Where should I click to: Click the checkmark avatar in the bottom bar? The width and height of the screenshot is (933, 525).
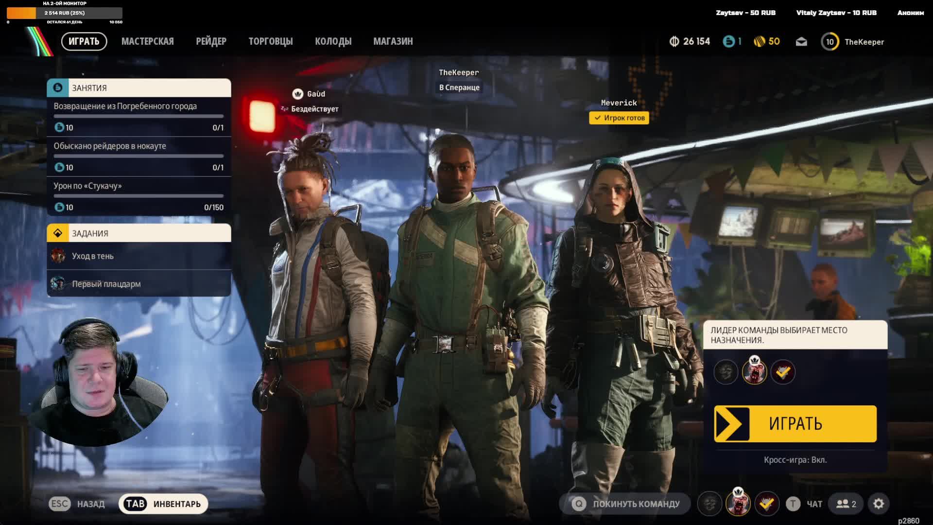[767, 504]
